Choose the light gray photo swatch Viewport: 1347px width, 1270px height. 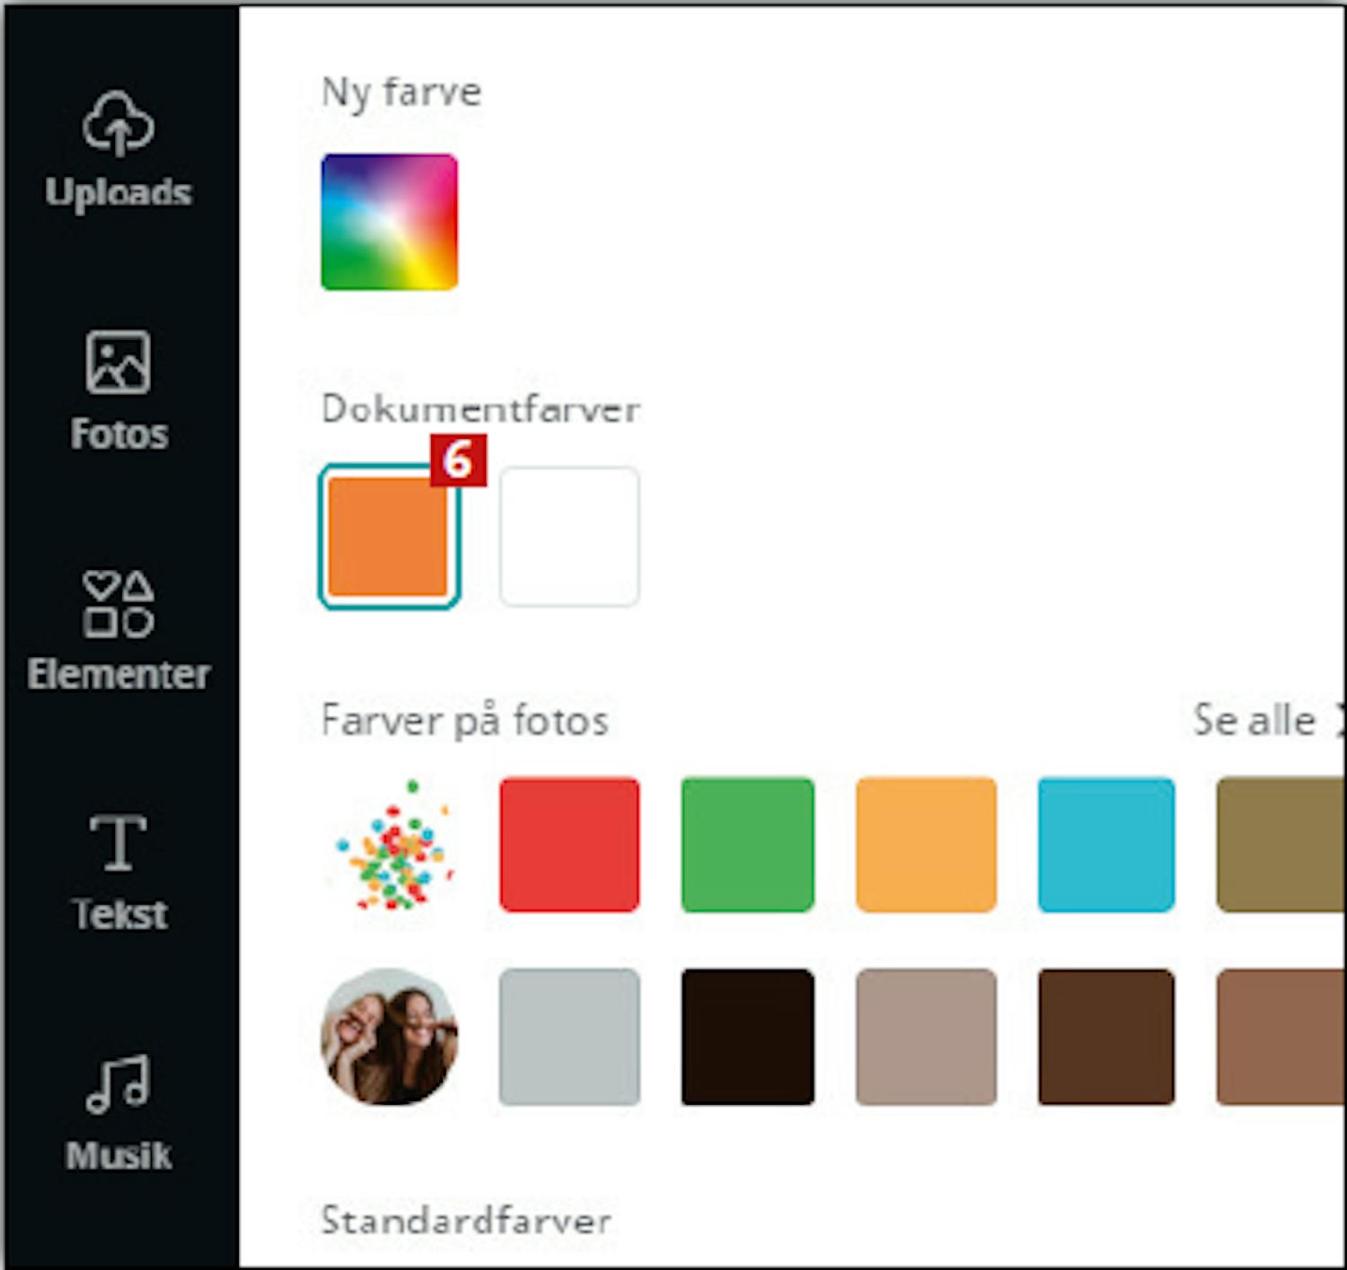[569, 1037]
